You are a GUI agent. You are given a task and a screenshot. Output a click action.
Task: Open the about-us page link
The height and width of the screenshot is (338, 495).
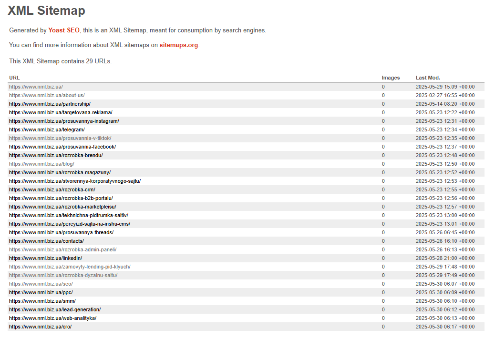click(47, 95)
